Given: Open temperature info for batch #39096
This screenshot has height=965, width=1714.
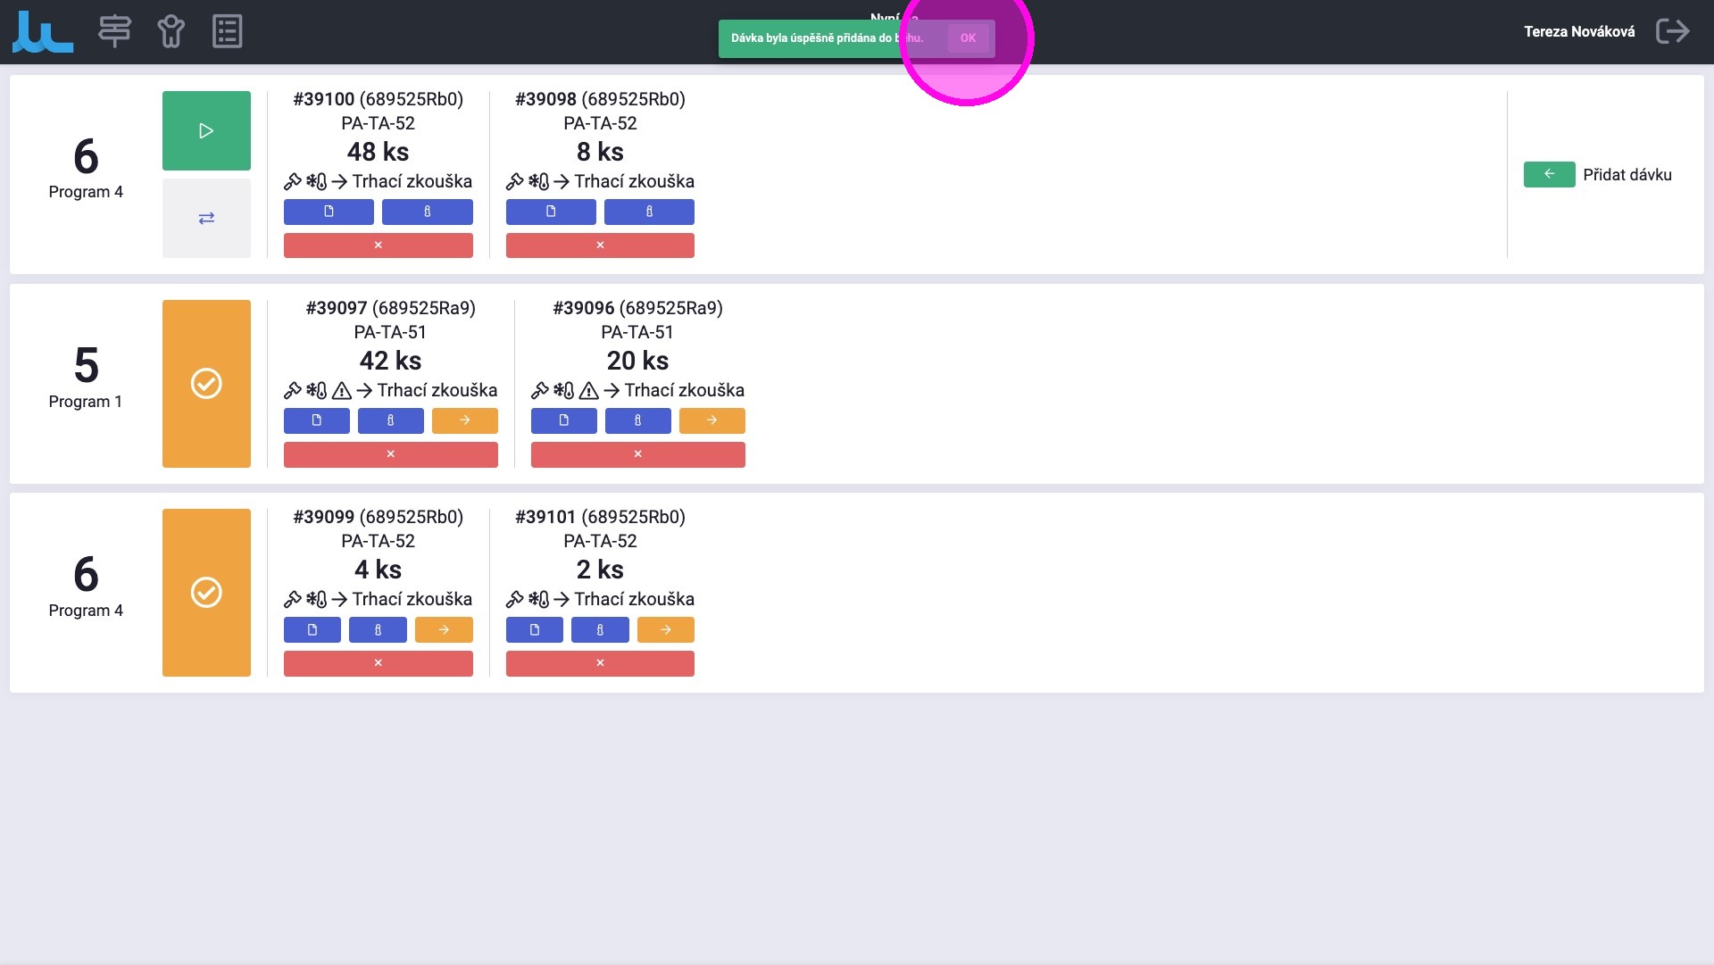Looking at the screenshot, I should pos(637,420).
